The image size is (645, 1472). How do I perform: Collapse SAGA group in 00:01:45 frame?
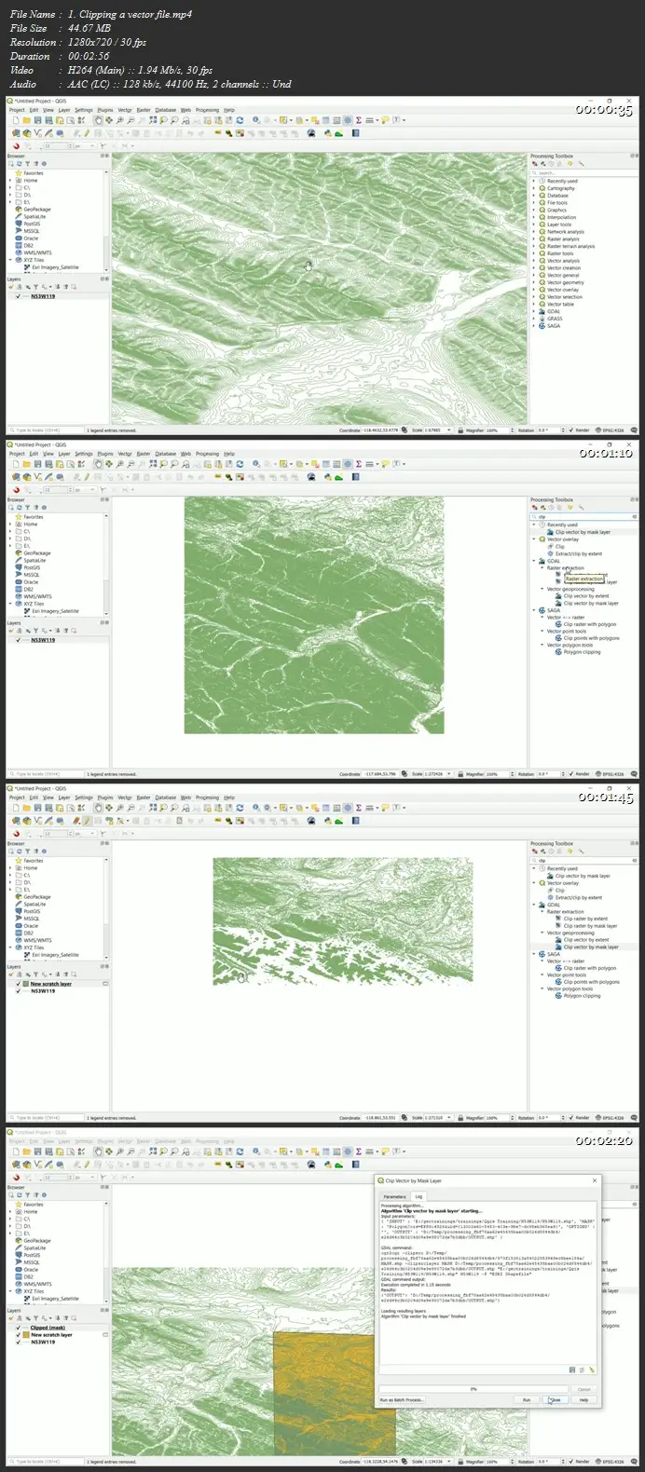(534, 954)
